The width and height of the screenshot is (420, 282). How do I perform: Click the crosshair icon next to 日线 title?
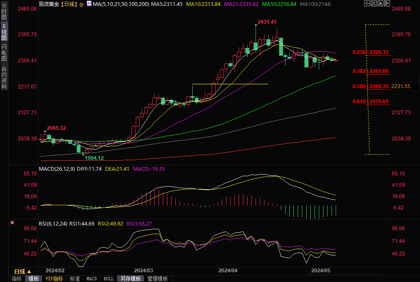pos(81,4)
